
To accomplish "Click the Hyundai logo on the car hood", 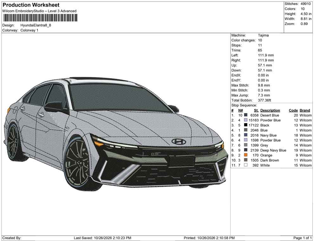I will click(x=179, y=141).
